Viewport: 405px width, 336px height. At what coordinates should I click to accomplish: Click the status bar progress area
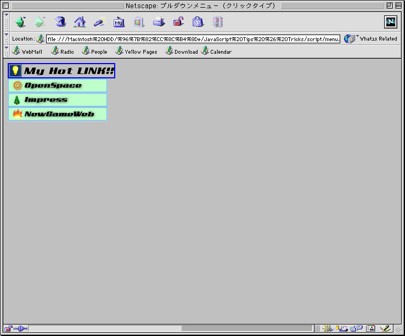[x=170, y=328]
